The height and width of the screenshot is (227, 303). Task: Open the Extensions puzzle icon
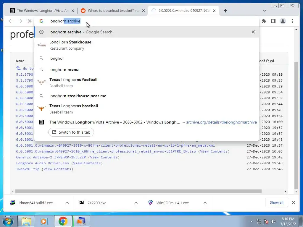click(264, 21)
